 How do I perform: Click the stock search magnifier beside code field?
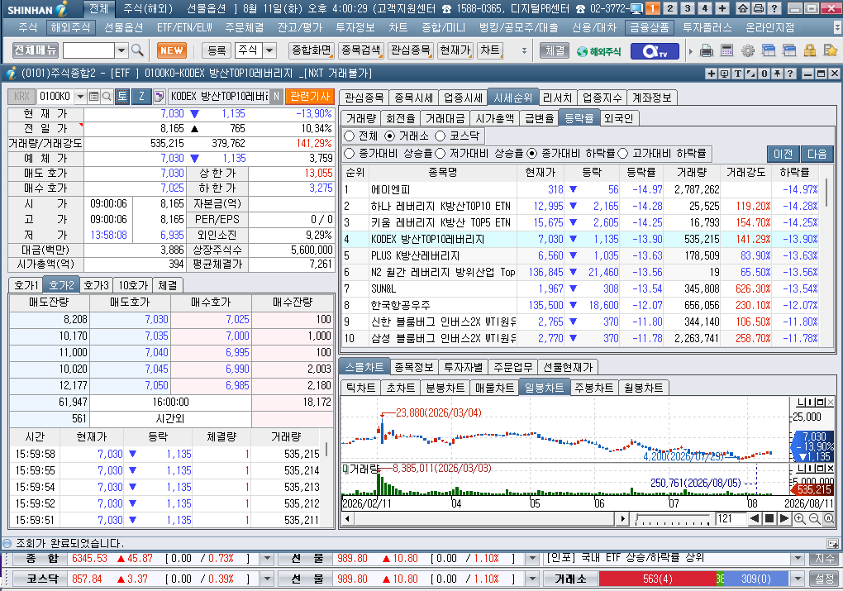[107, 96]
